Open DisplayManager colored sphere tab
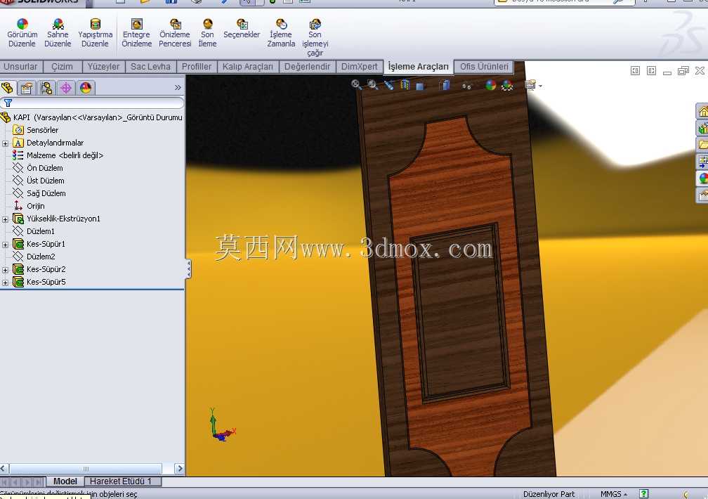The image size is (708, 499). point(86,88)
